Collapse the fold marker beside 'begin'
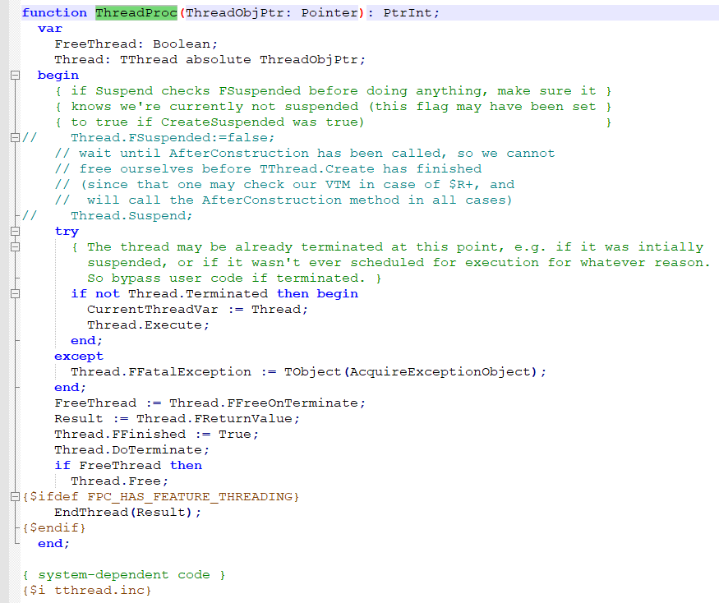719x603 pixels. [15, 76]
